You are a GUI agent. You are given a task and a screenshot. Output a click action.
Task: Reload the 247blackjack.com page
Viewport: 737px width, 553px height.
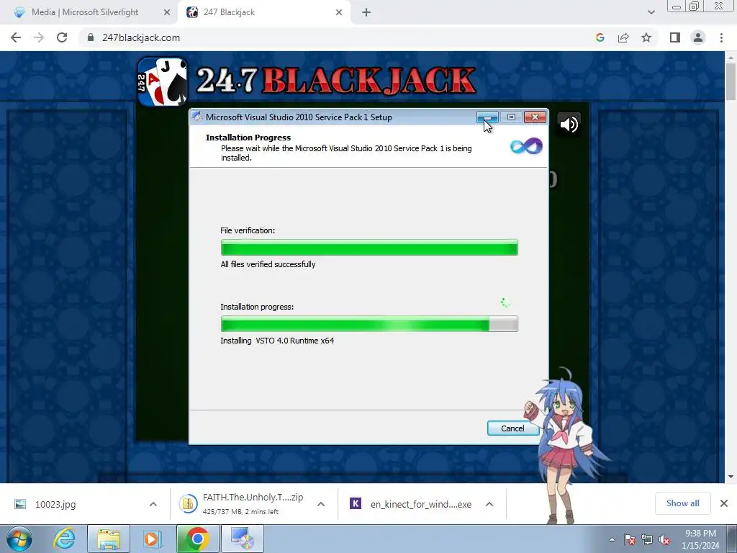(x=62, y=37)
